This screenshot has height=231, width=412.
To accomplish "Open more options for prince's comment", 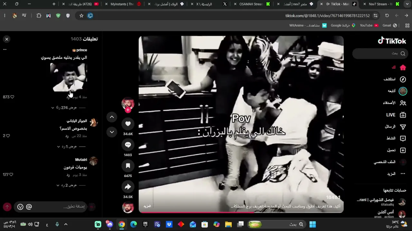I will pos(5,50).
